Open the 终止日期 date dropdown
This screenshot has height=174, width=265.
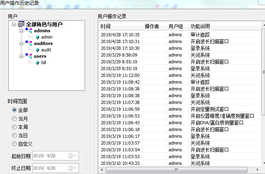click(x=73, y=168)
